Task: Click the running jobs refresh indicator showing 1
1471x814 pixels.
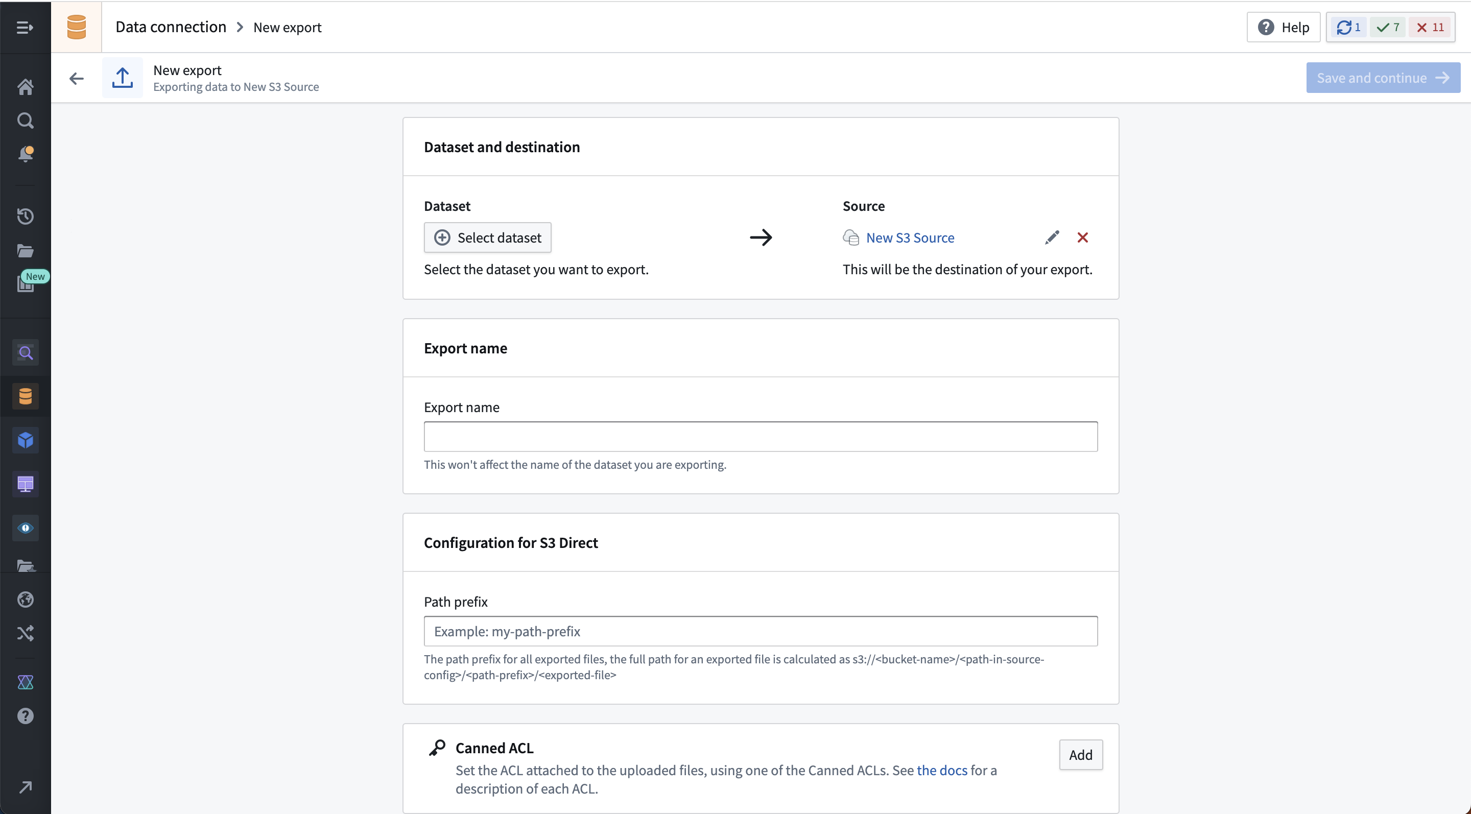Action: pos(1349,28)
